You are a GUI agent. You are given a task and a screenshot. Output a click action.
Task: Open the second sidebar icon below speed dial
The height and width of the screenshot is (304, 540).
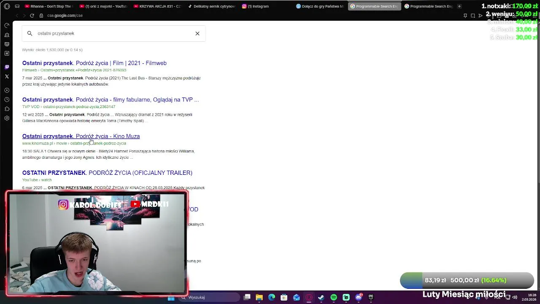(x=7, y=35)
